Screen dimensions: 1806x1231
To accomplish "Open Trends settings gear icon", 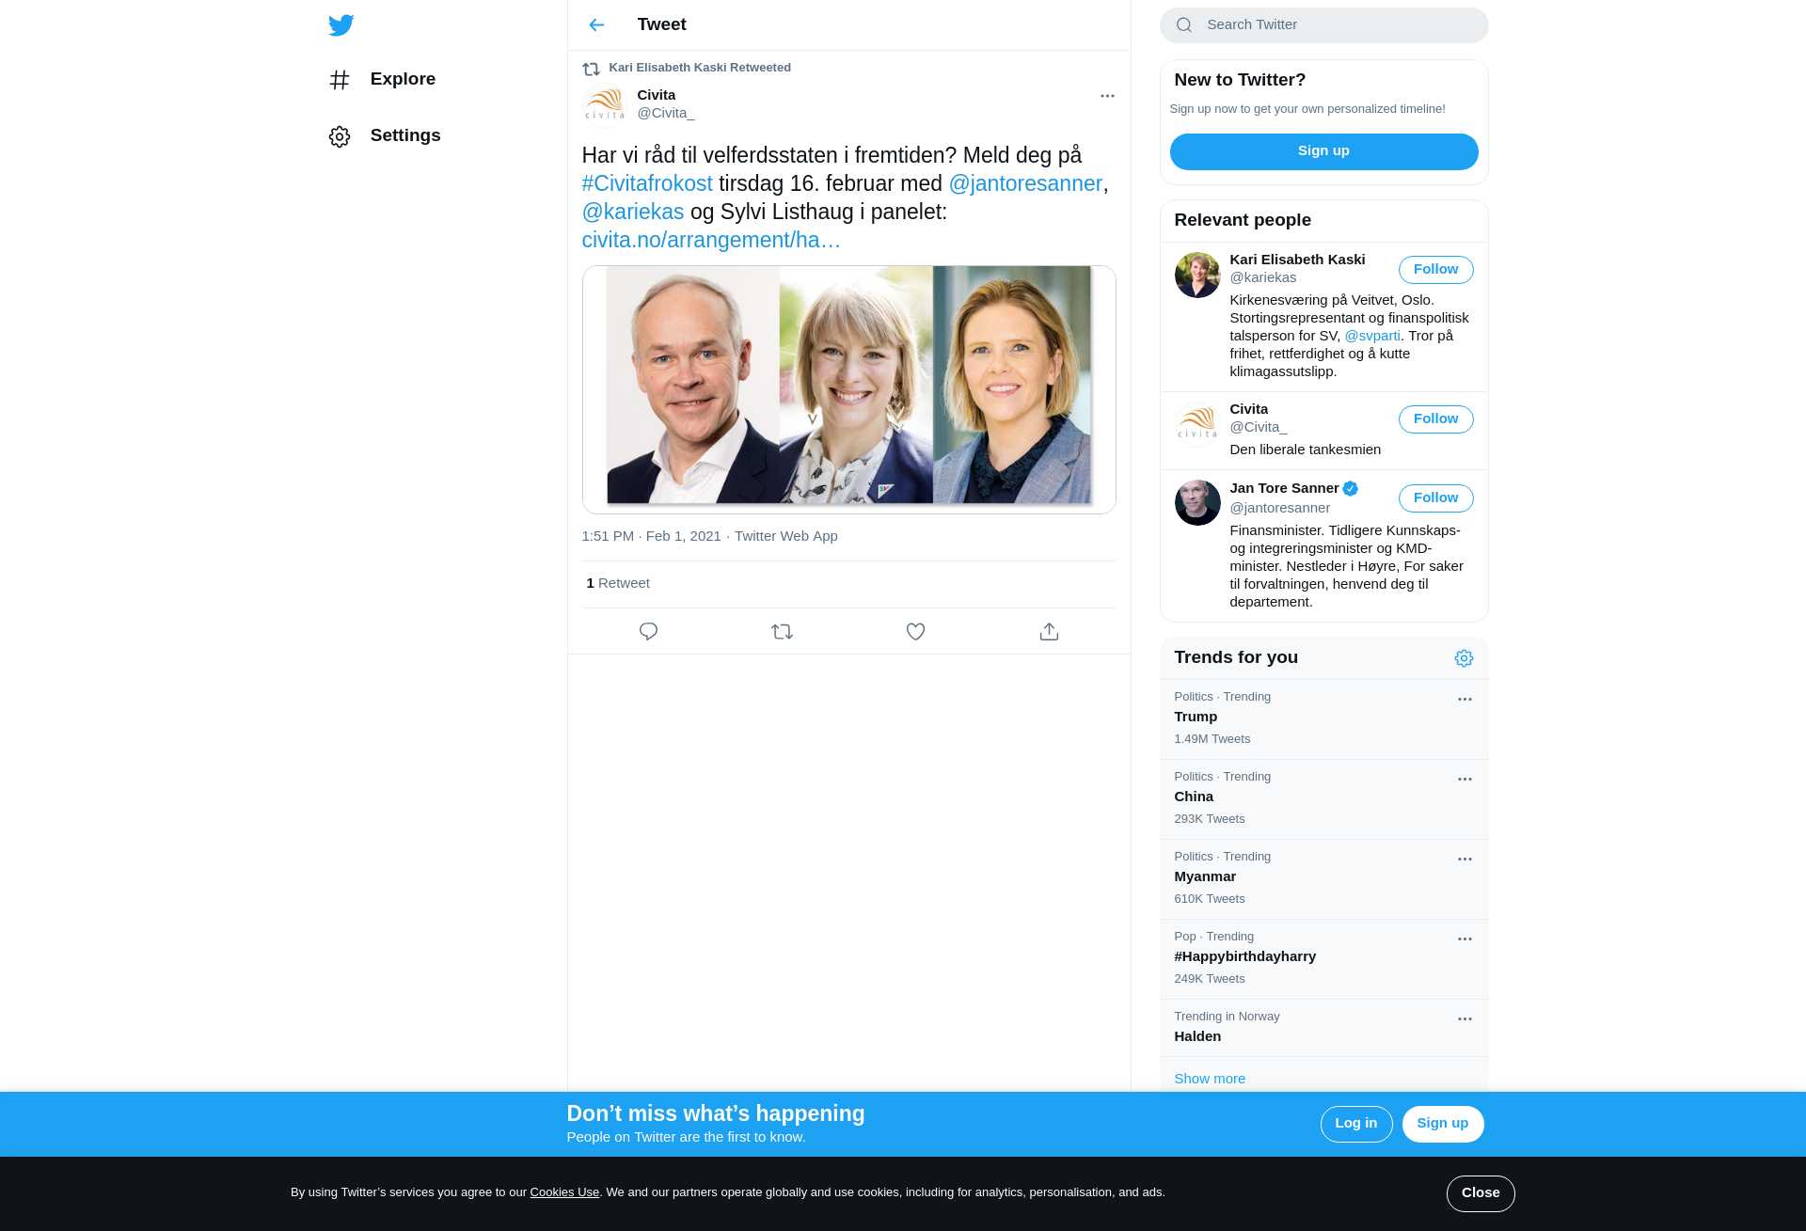I will (1464, 658).
